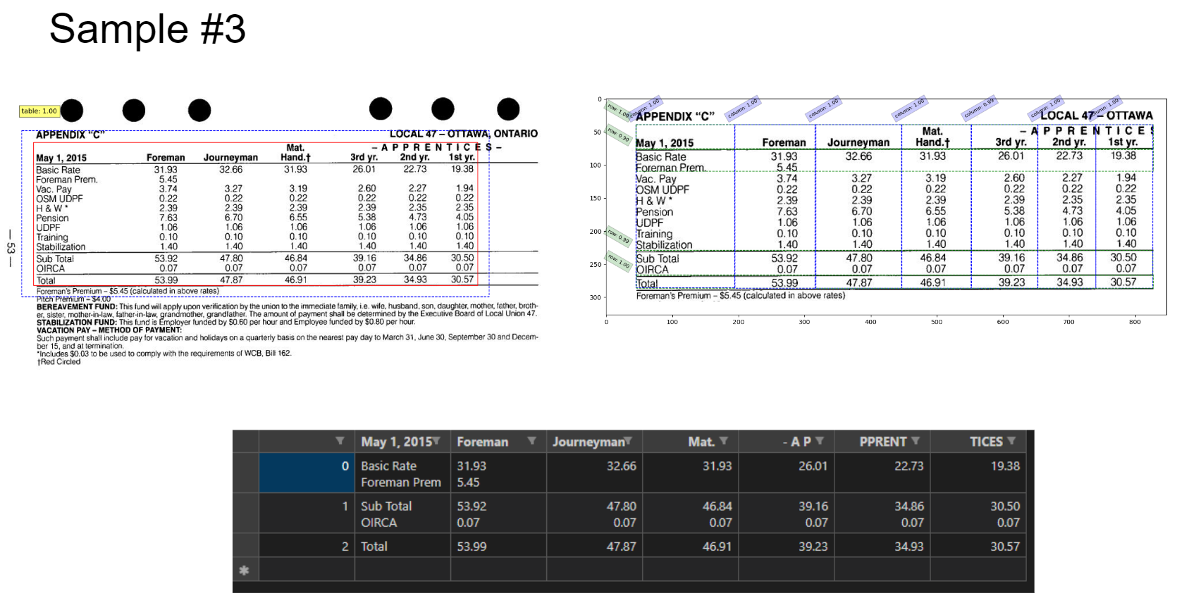Click the Sample #3 slide title
This screenshot has width=1177, height=605.
pyautogui.click(x=147, y=30)
